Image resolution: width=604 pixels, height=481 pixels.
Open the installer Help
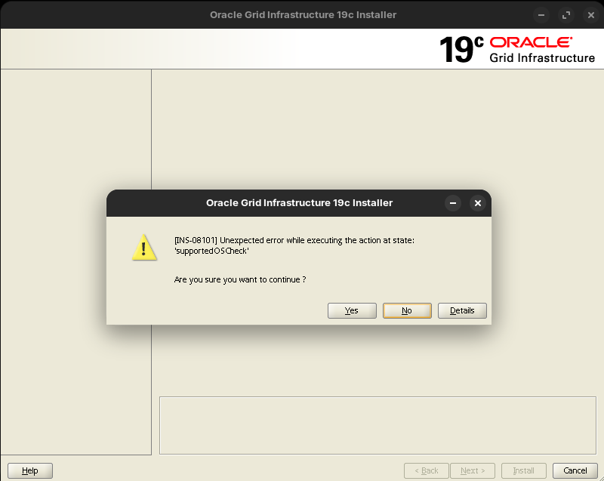(x=30, y=470)
